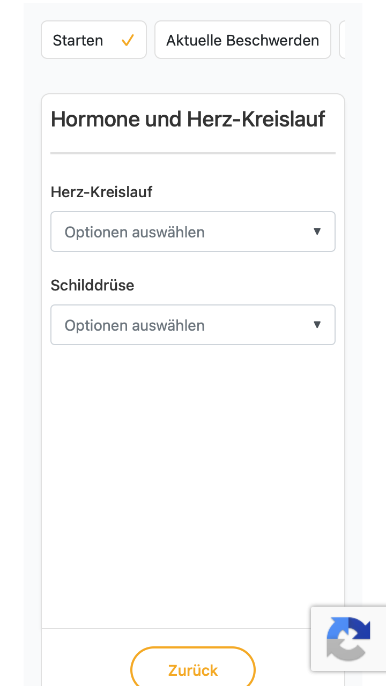Switch to the Starten step tab
Image resolution: width=386 pixels, height=686 pixels.
[94, 40]
